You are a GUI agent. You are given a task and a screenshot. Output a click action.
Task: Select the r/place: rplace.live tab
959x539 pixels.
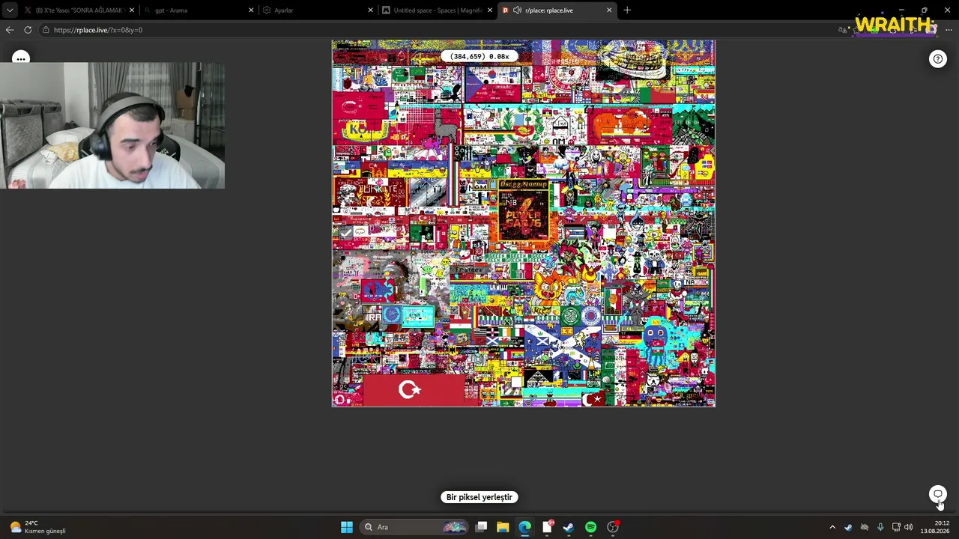pyautogui.click(x=557, y=10)
